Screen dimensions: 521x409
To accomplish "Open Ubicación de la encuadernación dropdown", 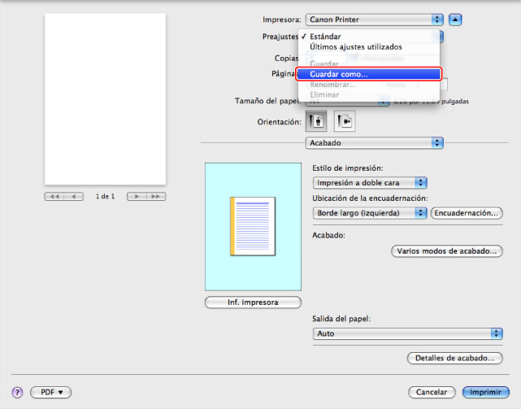I will [370, 213].
